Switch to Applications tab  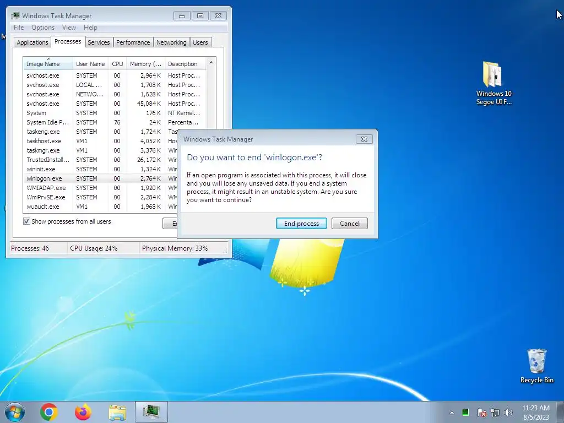click(32, 42)
